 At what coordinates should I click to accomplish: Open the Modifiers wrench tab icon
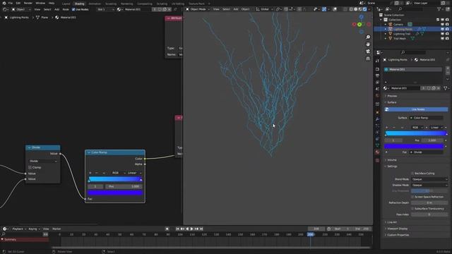(377, 119)
